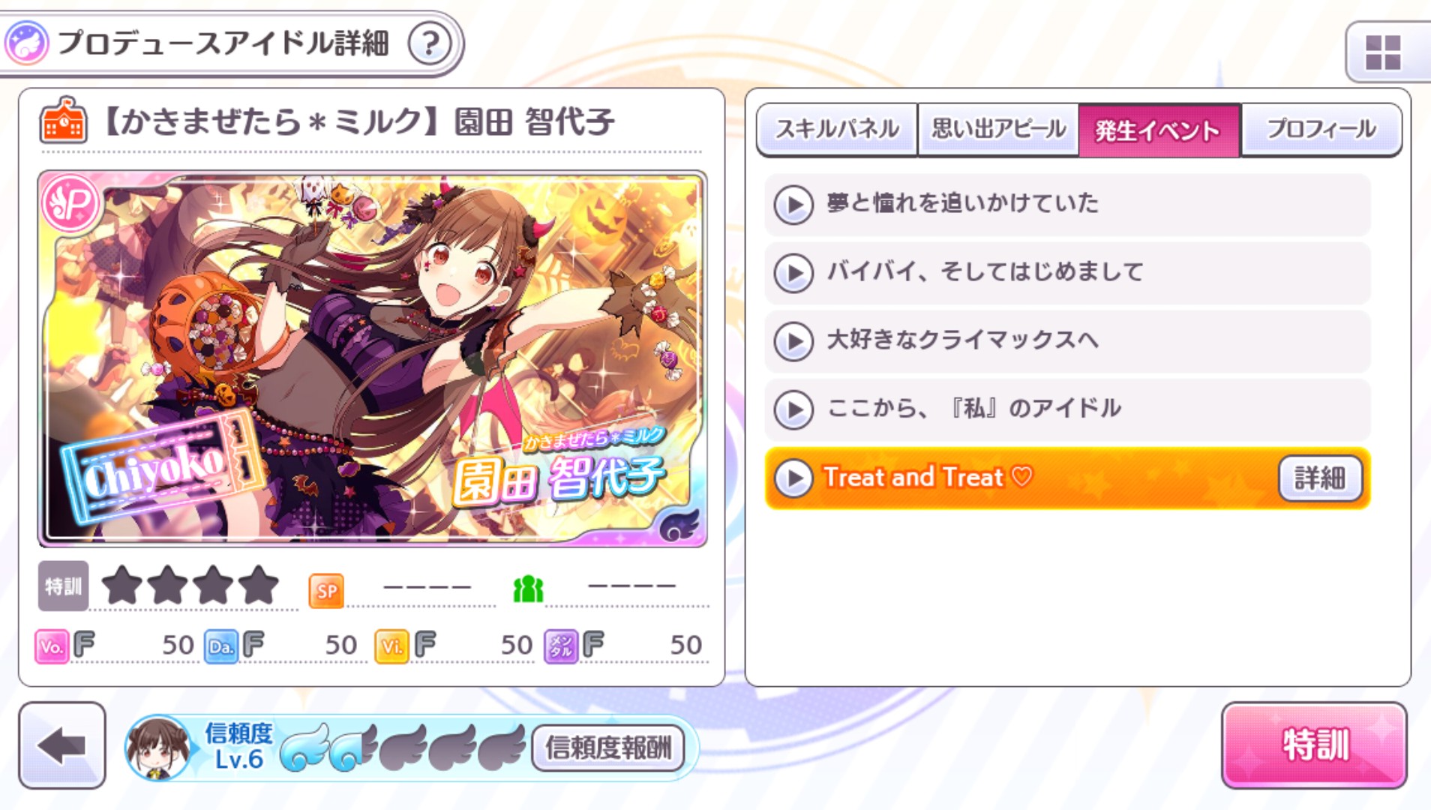Tap Chiyoko's small face portrait icon

(158, 748)
